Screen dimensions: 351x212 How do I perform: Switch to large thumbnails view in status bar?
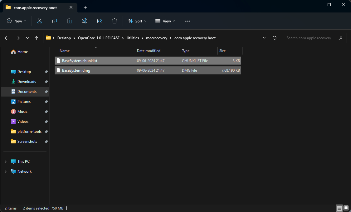point(346,208)
